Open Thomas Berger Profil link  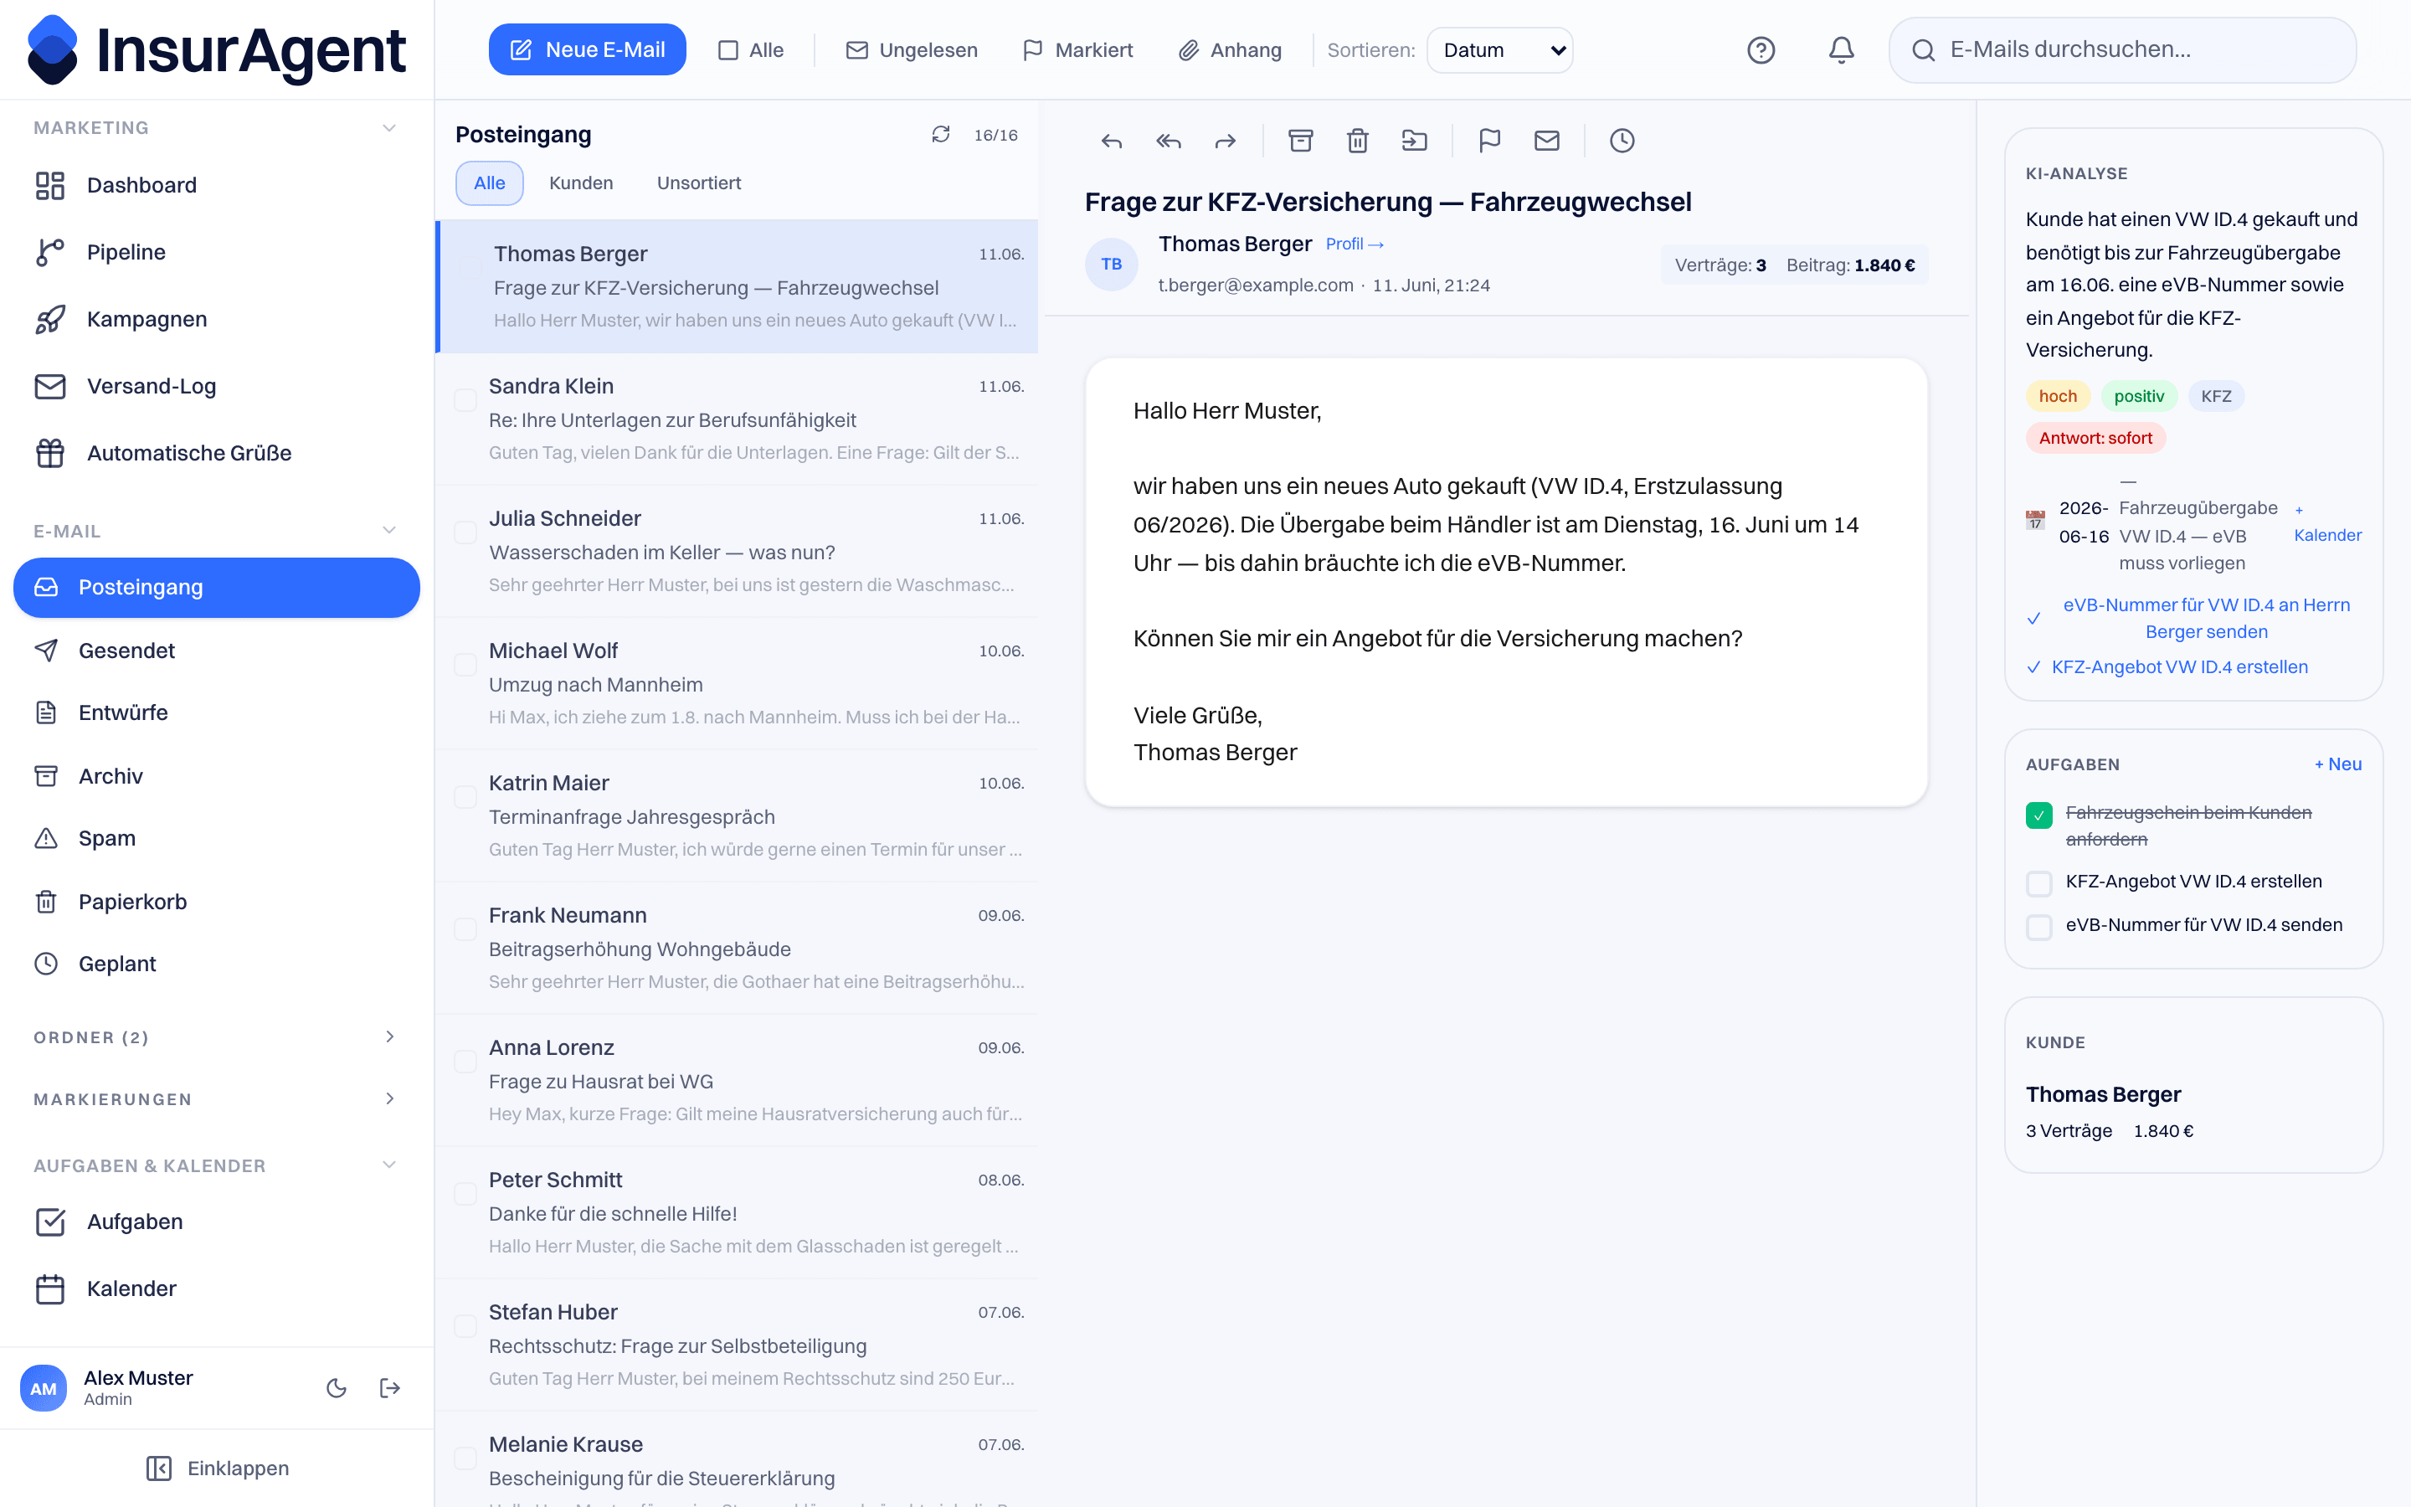[1354, 244]
